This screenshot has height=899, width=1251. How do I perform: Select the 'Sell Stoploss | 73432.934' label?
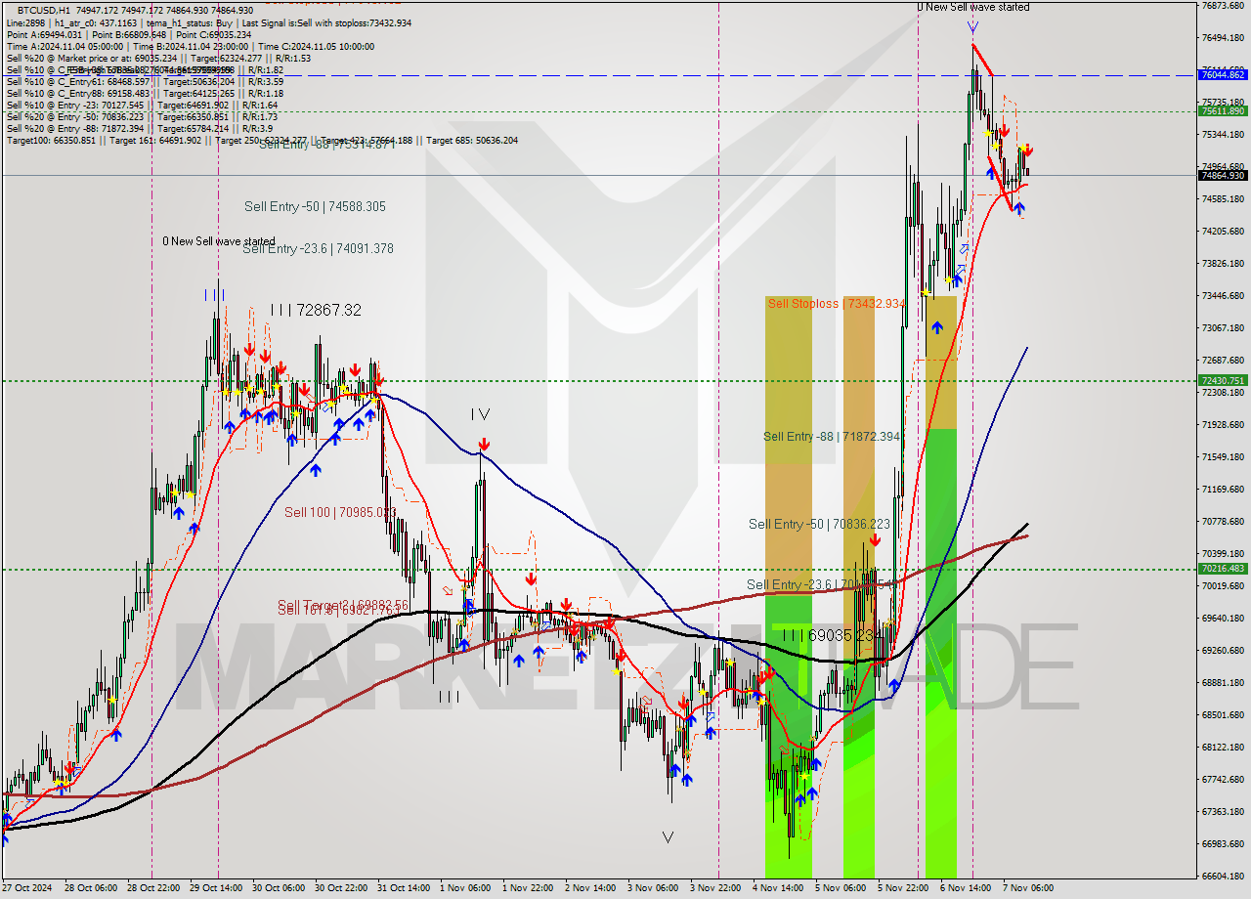tap(837, 304)
